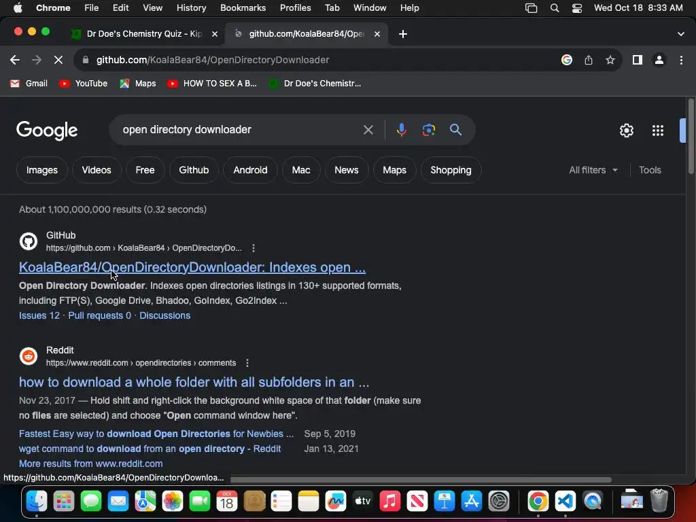The width and height of the screenshot is (696, 522).
Task: Open Visual Studio Code from the Dock
Action: 565,502
